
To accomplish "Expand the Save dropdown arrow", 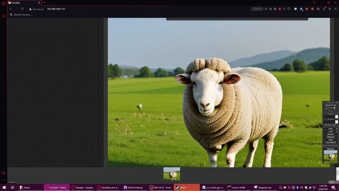I will click(x=337, y=128).
